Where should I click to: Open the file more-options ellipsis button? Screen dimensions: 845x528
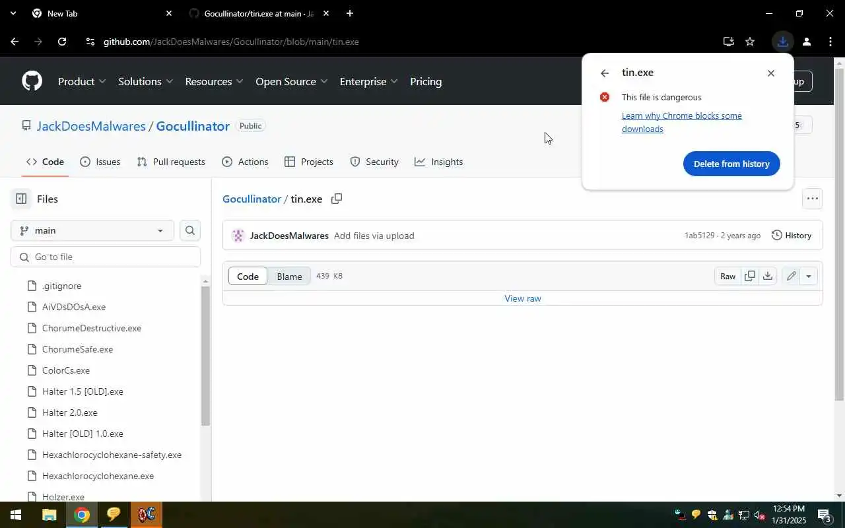(812, 199)
